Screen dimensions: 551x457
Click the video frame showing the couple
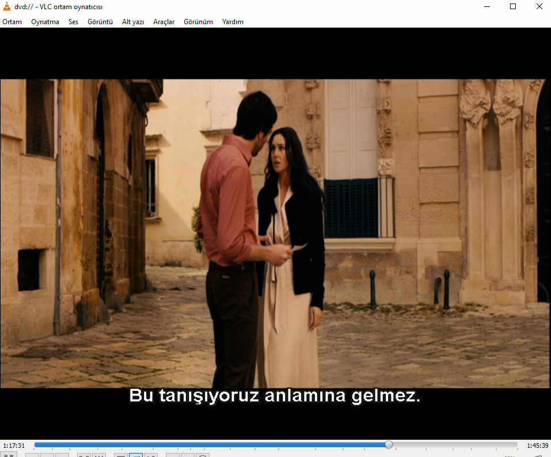point(275,233)
